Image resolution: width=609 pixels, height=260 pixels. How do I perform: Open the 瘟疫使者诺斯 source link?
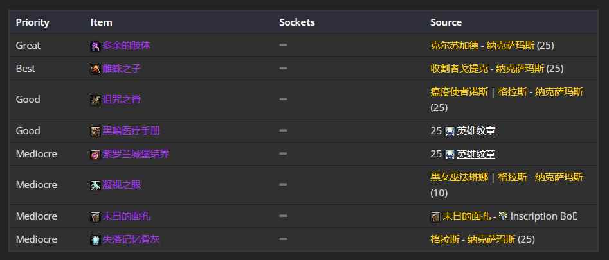point(459,92)
